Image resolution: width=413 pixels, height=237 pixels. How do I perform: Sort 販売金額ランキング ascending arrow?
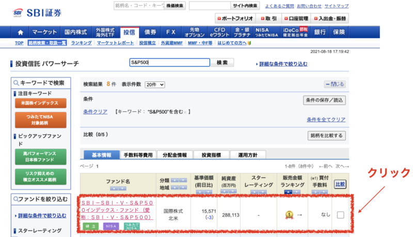289,192
